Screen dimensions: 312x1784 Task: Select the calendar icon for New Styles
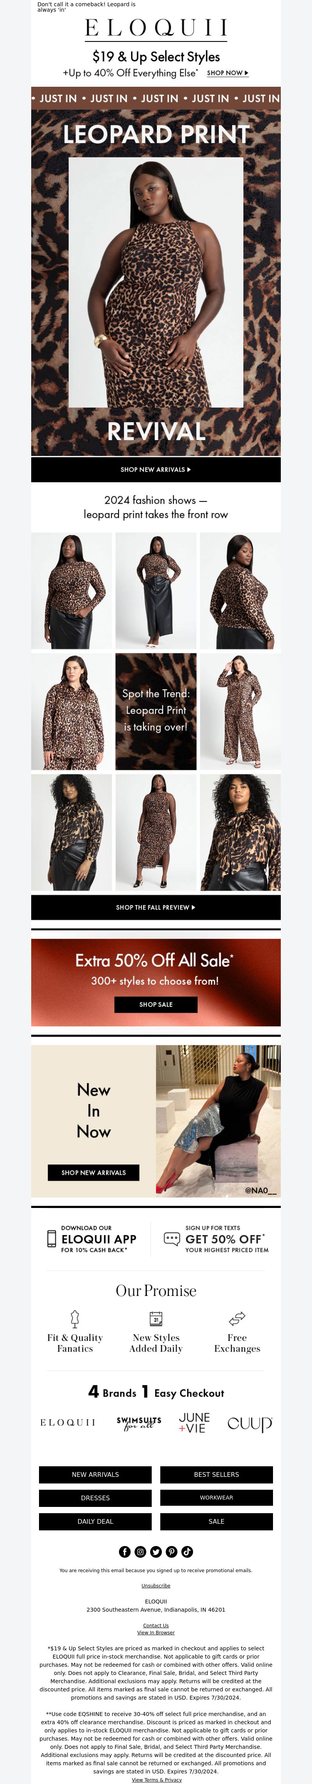pyautogui.click(x=156, y=1318)
